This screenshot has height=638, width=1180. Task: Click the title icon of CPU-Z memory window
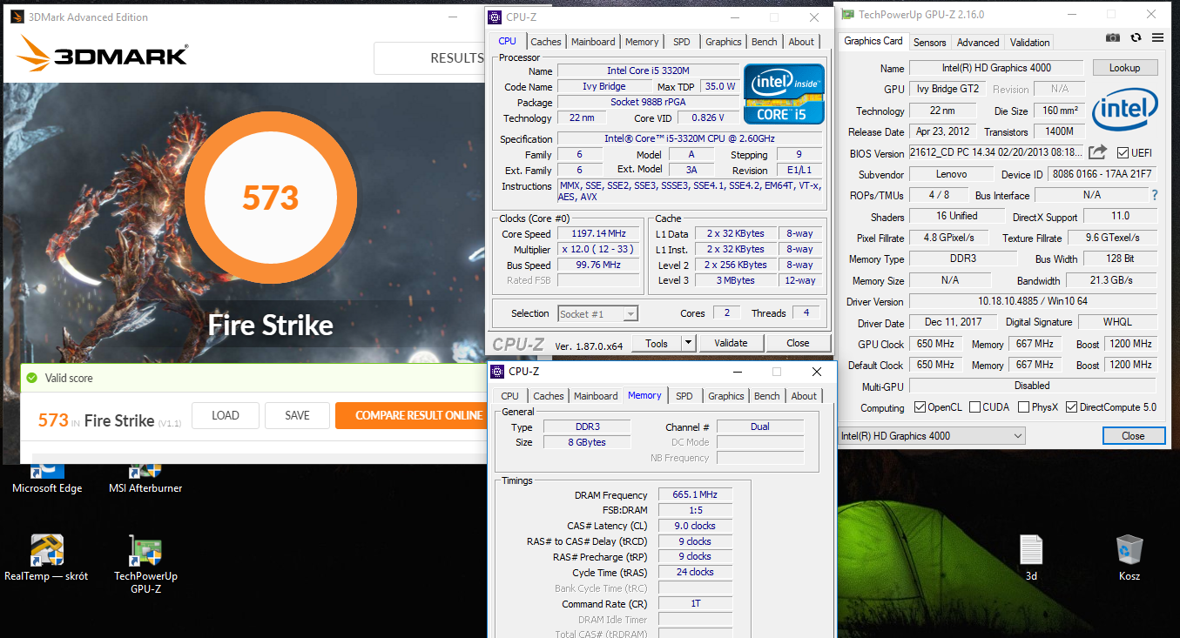tap(497, 371)
